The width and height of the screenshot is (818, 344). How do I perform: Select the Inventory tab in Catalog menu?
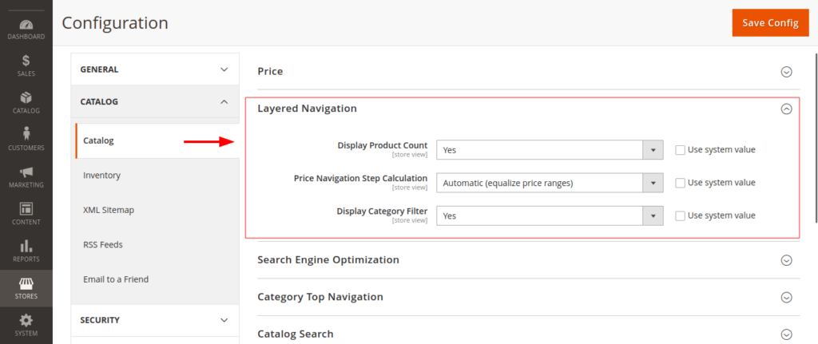click(101, 175)
